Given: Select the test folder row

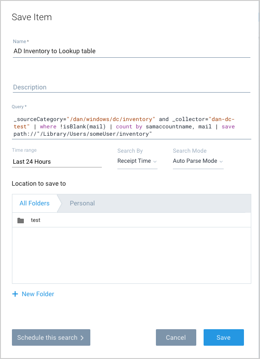Looking at the screenshot, I should [132, 220].
